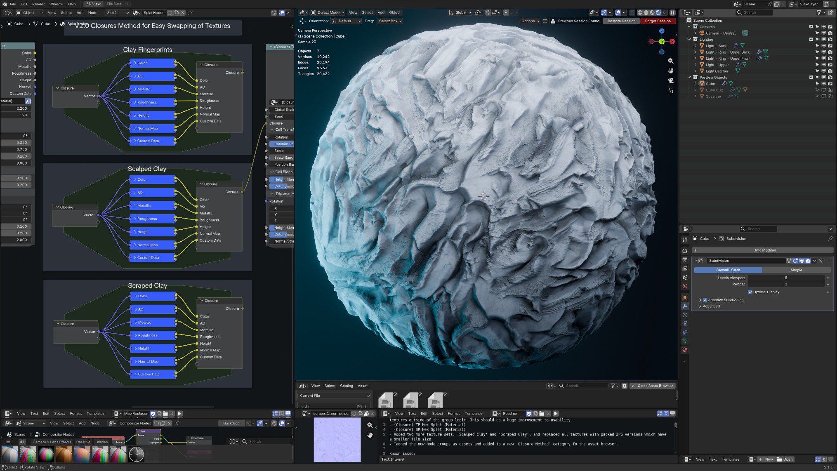Click Add Modifier button
The height and width of the screenshot is (471, 837).
coord(763,250)
